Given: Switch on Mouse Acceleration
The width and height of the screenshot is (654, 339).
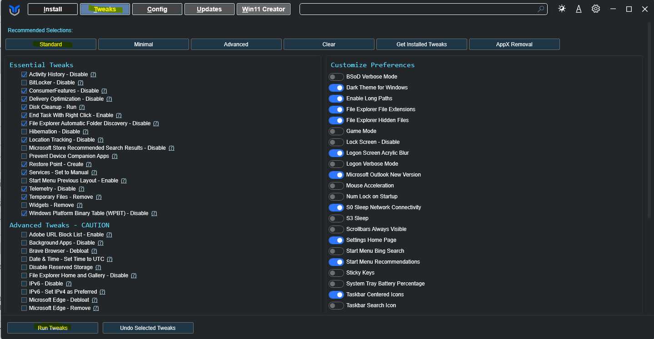Looking at the screenshot, I should coord(336,186).
